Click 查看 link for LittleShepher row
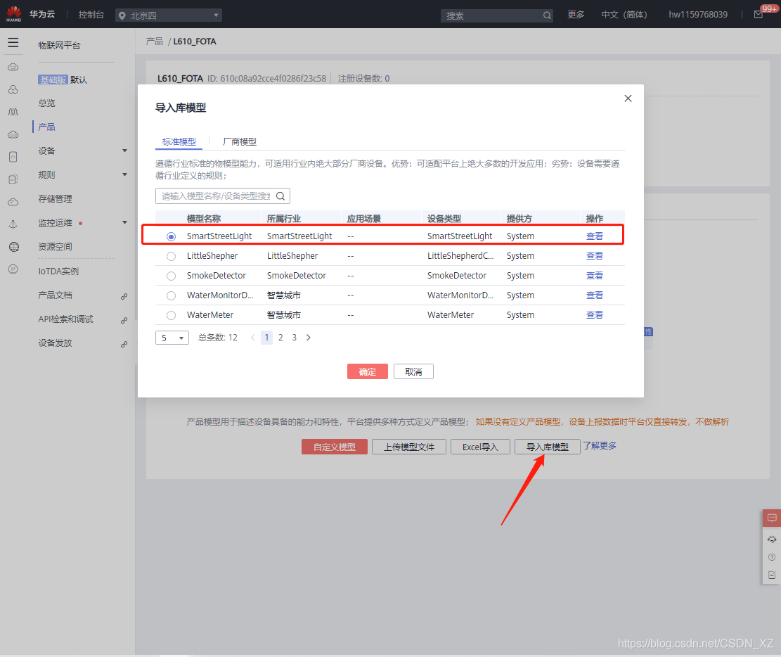The image size is (781, 657). (594, 256)
